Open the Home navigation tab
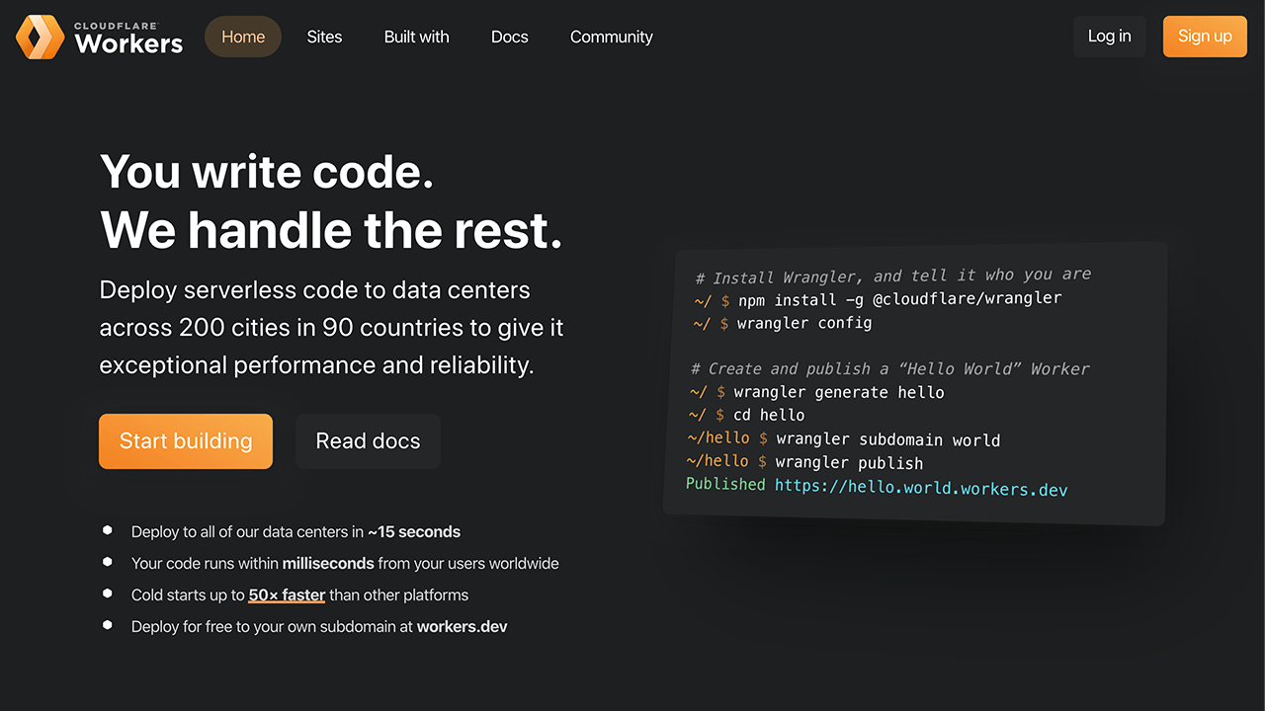This screenshot has width=1265, height=711. point(242,37)
